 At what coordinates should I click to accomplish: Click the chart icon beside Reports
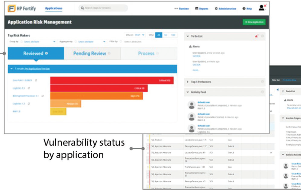[196, 8]
